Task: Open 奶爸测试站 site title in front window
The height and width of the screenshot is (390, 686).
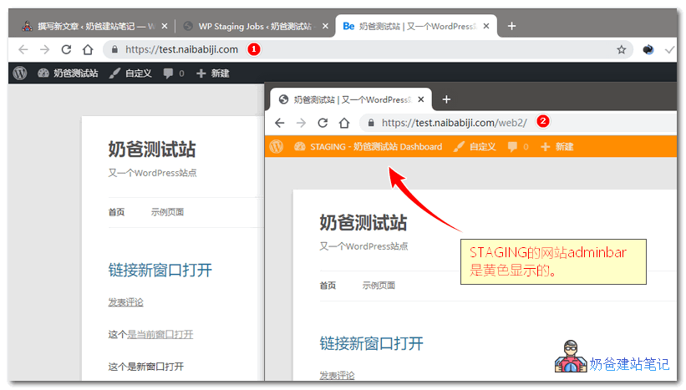Action: click(x=363, y=223)
